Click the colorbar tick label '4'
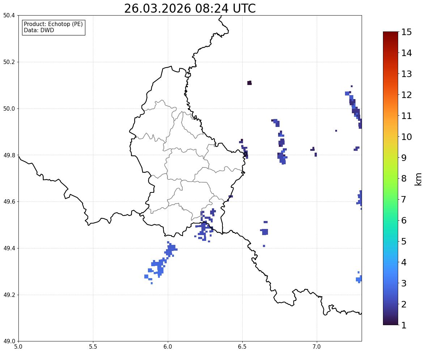This screenshot has height=353, width=426. point(404,262)
